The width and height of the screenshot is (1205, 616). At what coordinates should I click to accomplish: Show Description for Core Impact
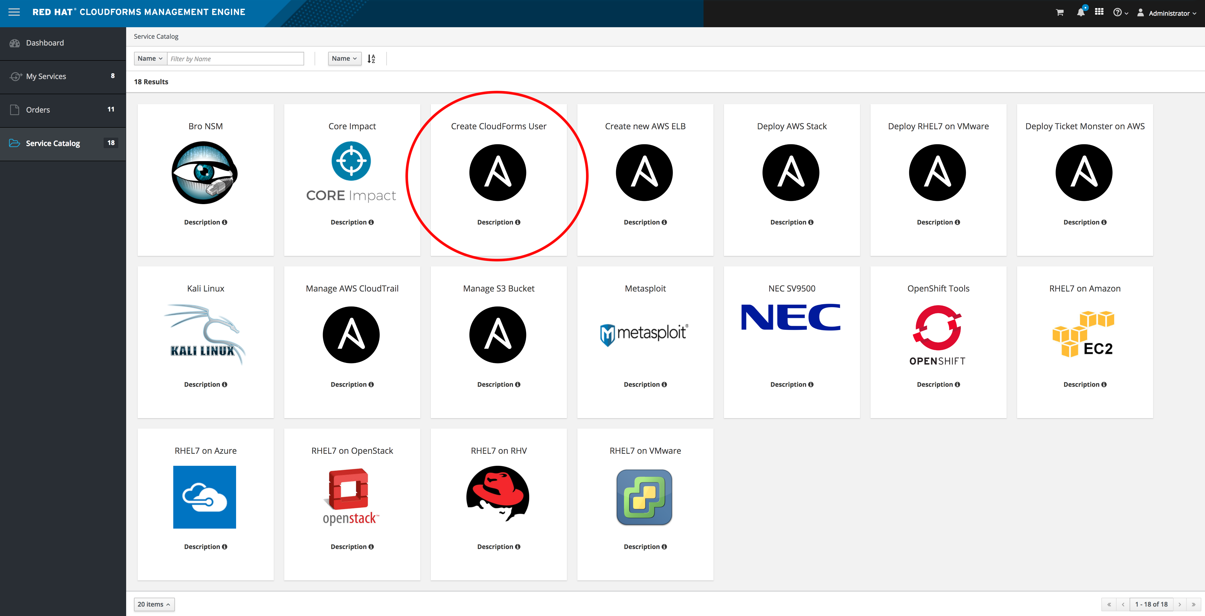click(x=352, y=222)
